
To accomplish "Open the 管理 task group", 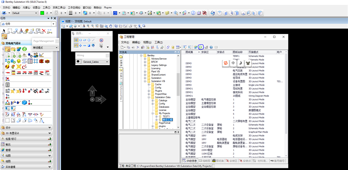I will click(x=26, y=150).
